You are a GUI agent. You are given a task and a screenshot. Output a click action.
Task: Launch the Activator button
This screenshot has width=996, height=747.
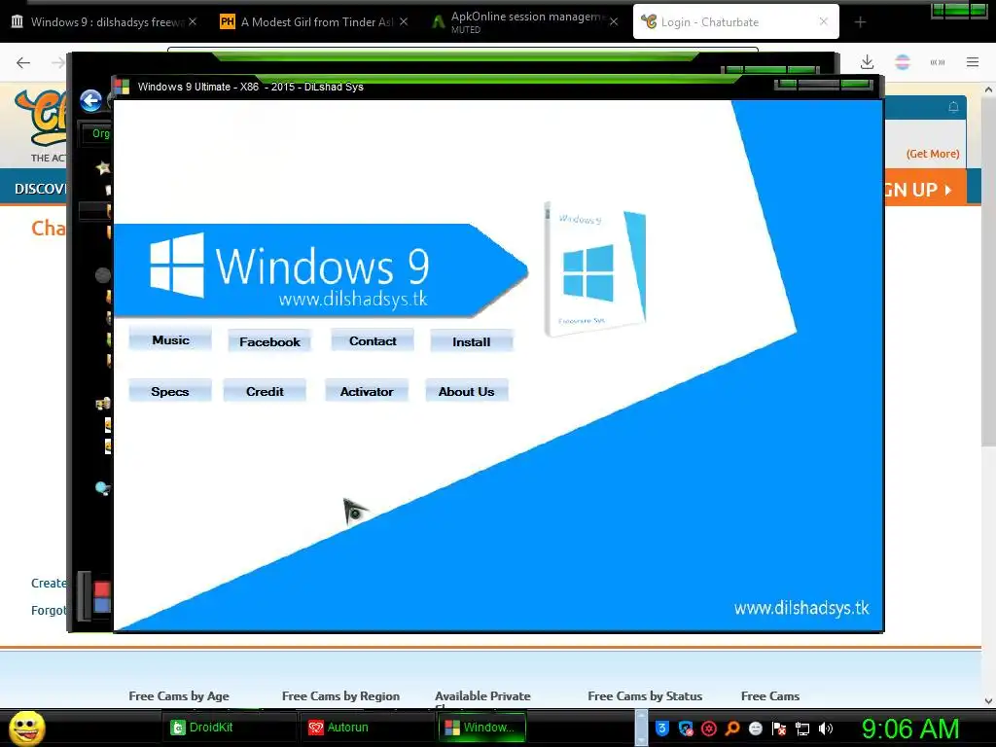tap(367, 391)
